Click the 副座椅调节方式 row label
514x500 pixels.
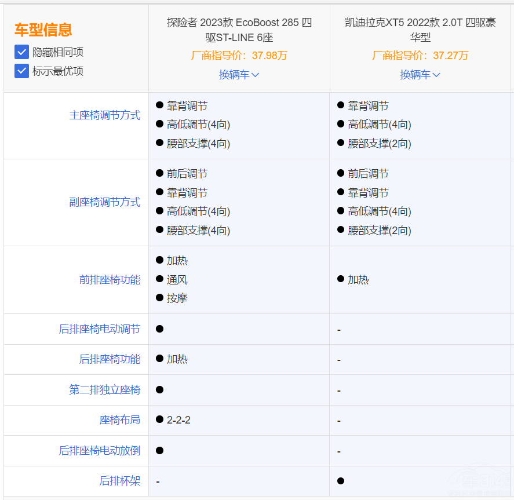(105, 202)
